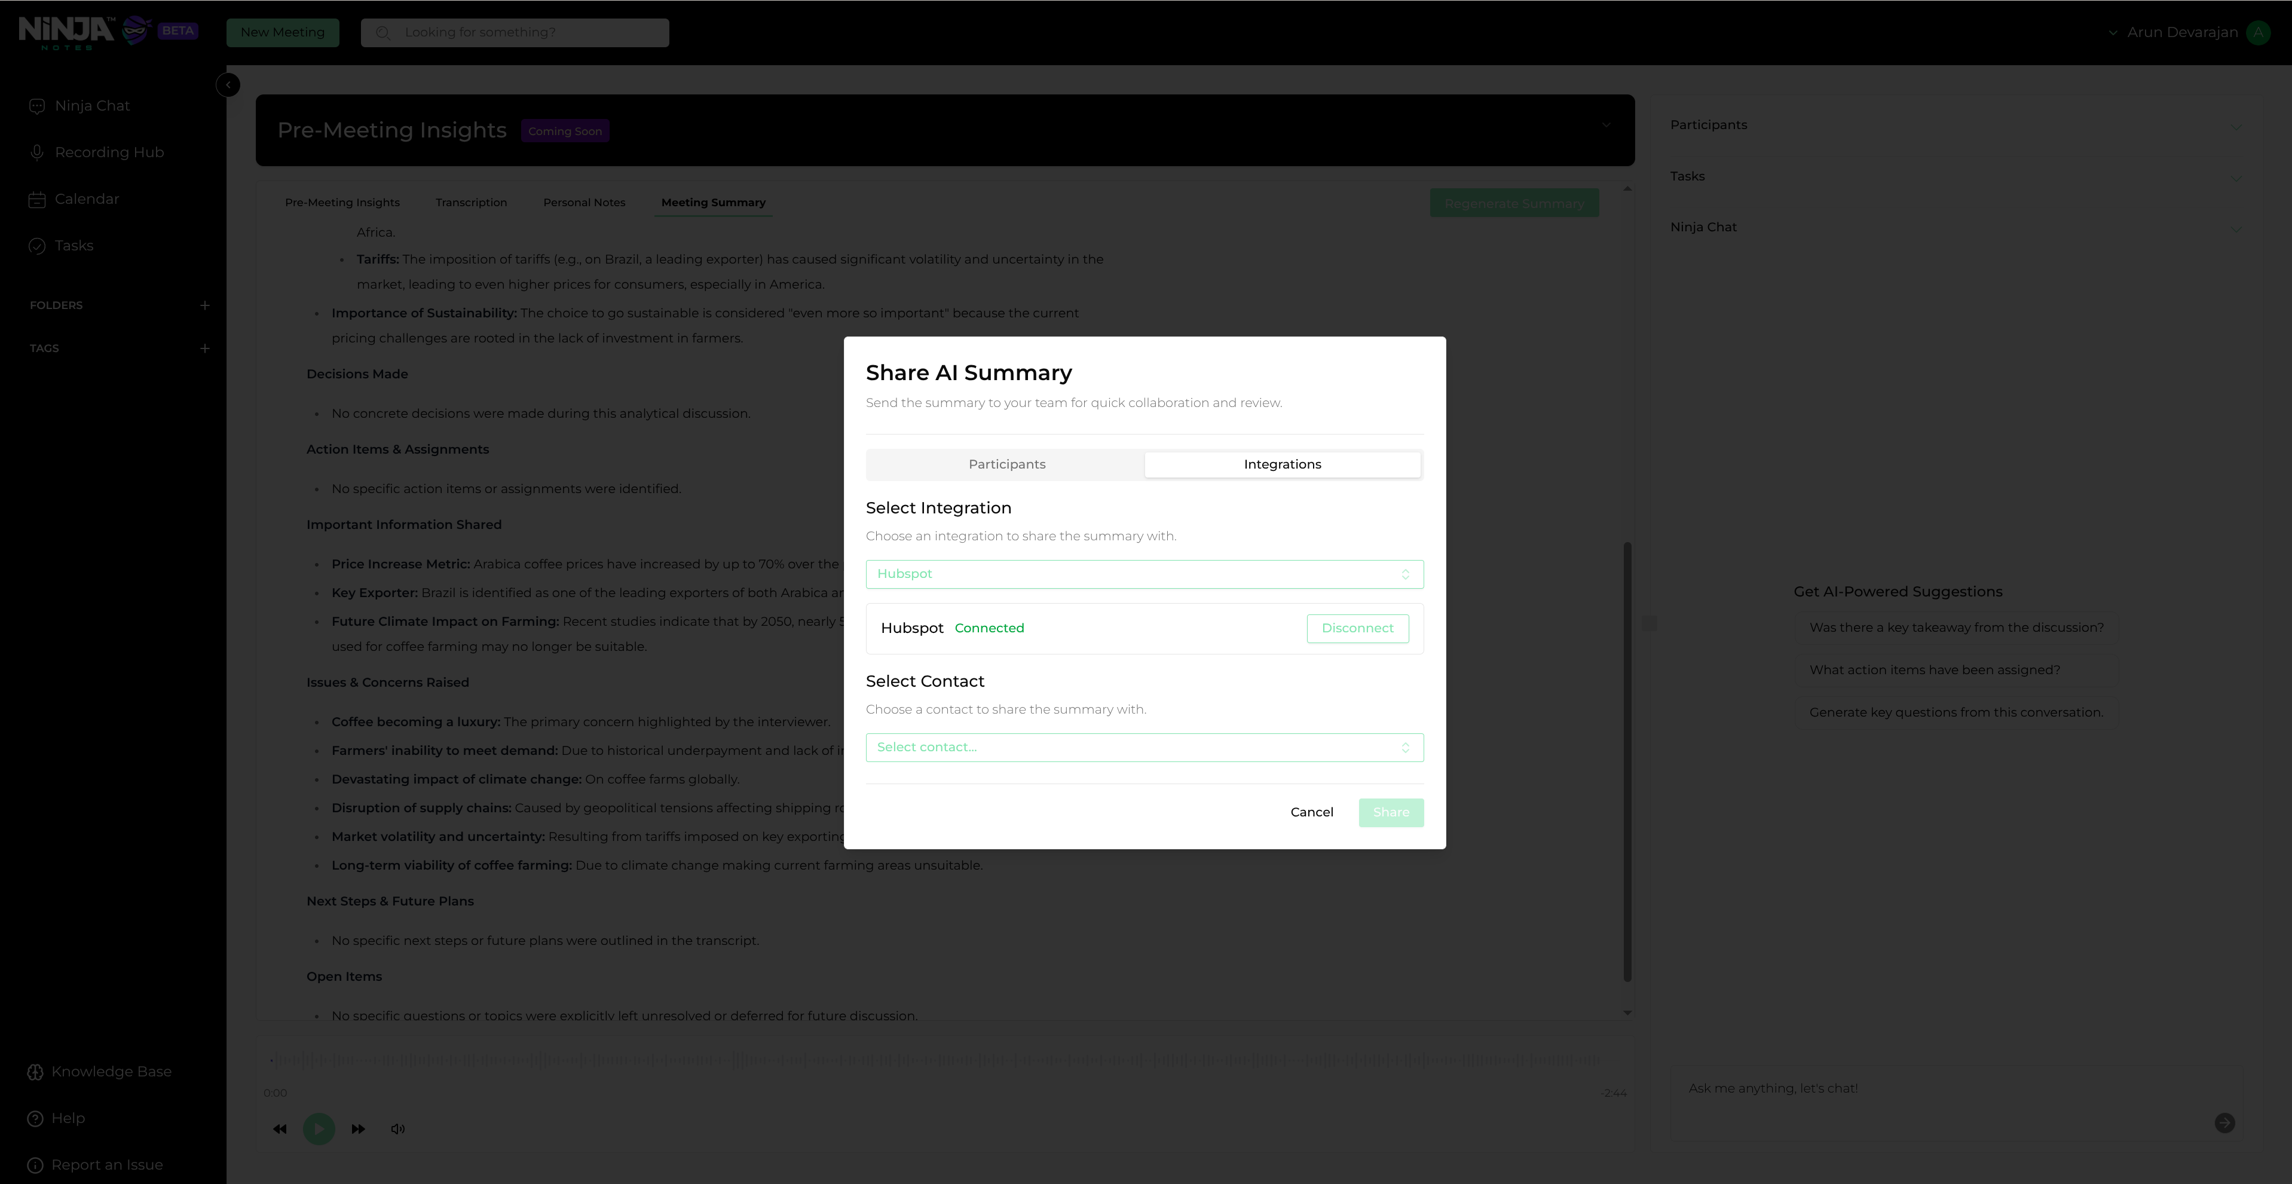Collapse the sidebar with the arrow button
Viewport: 2292px width, 1184px height.
(228, 84)
